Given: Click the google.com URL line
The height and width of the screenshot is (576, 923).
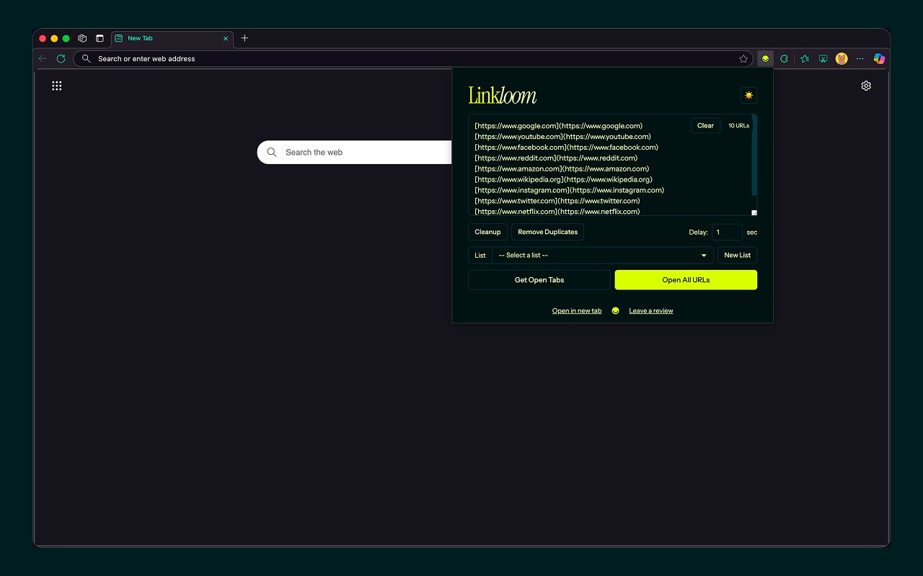Looking at the screenshot, I should [559, 126].
